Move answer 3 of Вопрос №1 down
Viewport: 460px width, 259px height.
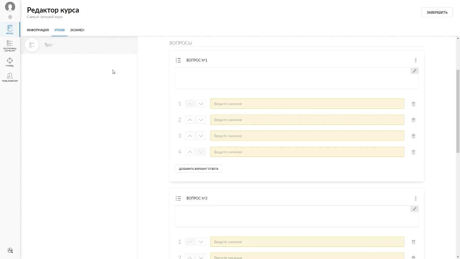point(201,136)
